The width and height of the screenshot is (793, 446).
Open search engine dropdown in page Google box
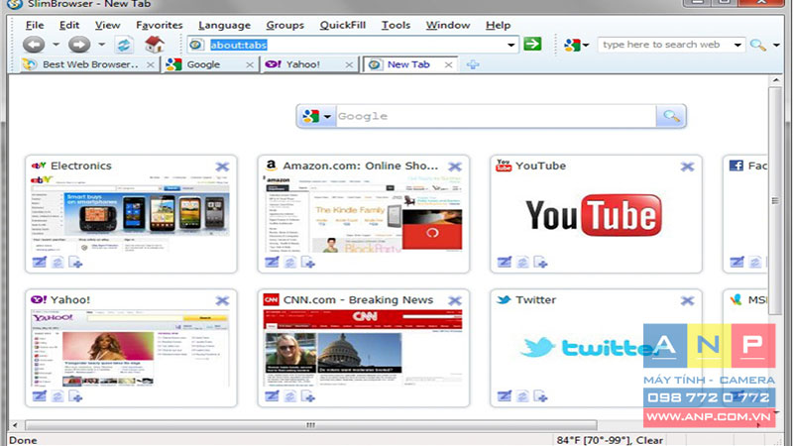click(x=327, y=117)
